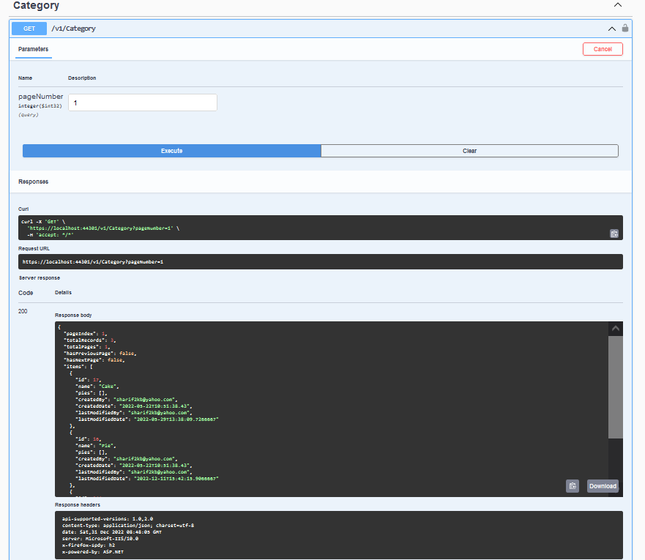Click the response body scrollbar thumb
The height and width of the screenshot is (560, 645).
616,388
